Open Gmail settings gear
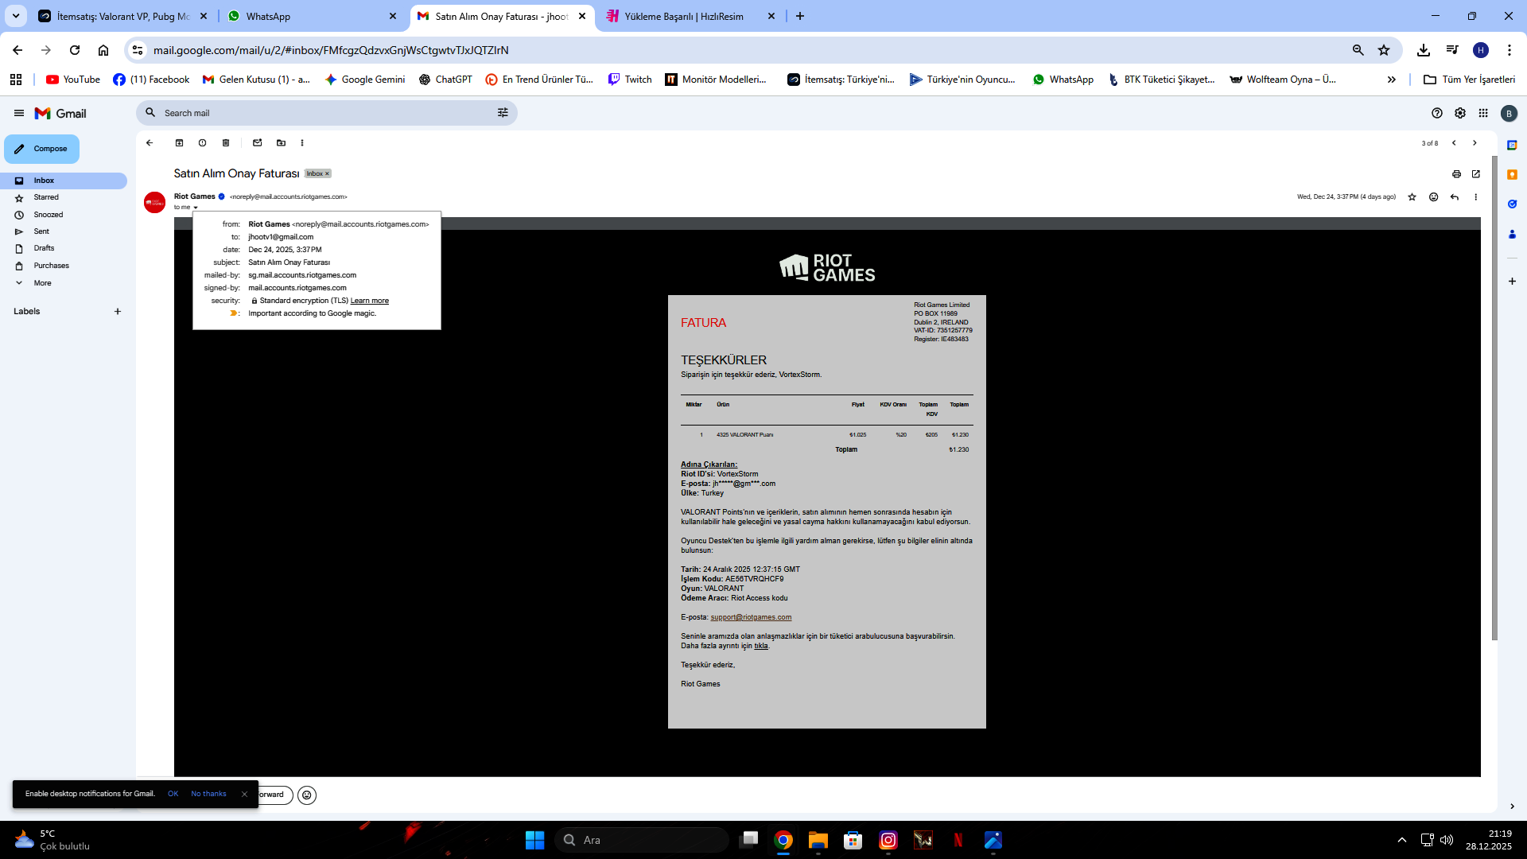1527x859 pixels. pyautogui.click(x=1460, y=113)
